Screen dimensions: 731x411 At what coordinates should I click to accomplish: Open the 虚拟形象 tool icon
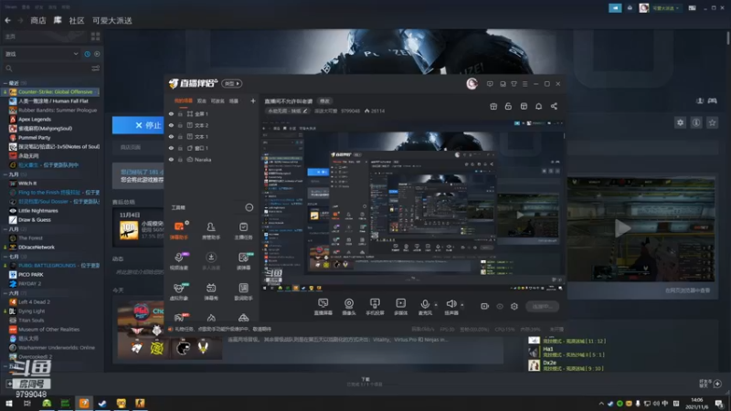(x=178, y=291)
